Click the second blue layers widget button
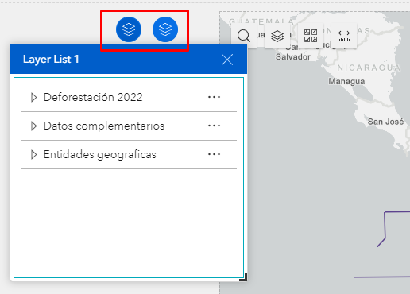Screen dimensions: 410x294 click(165, 29)
